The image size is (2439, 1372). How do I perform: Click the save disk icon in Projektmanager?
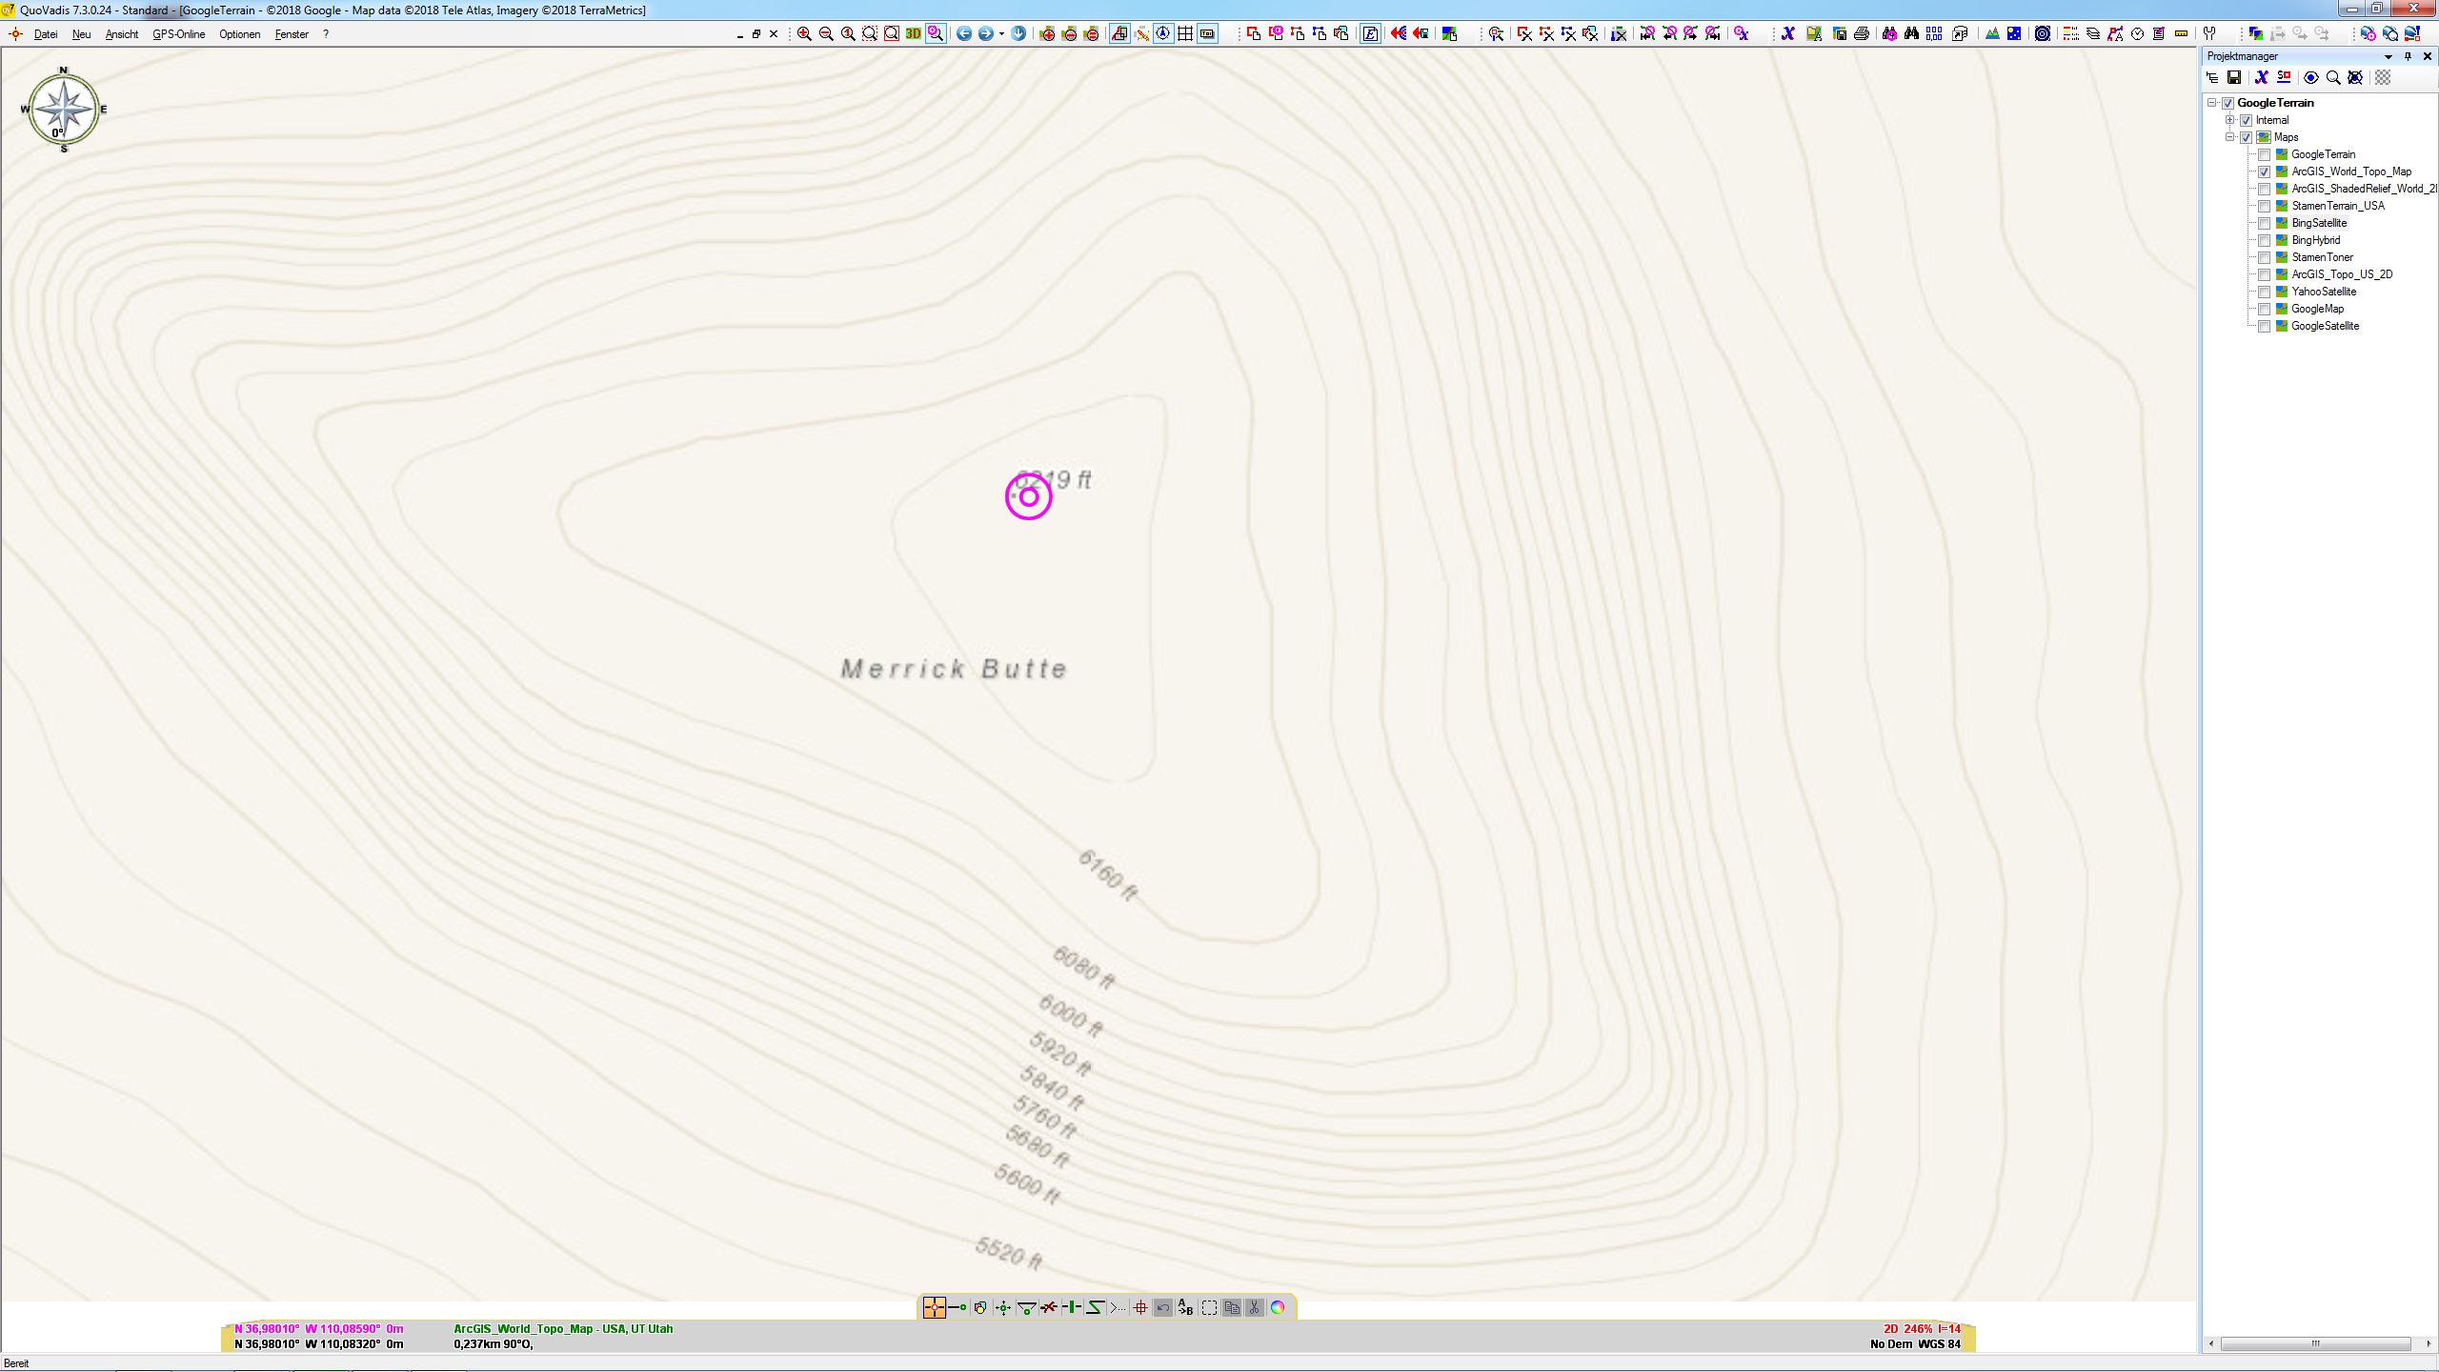point(2234,78)
